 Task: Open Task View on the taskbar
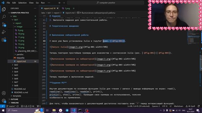click(47, 110)
